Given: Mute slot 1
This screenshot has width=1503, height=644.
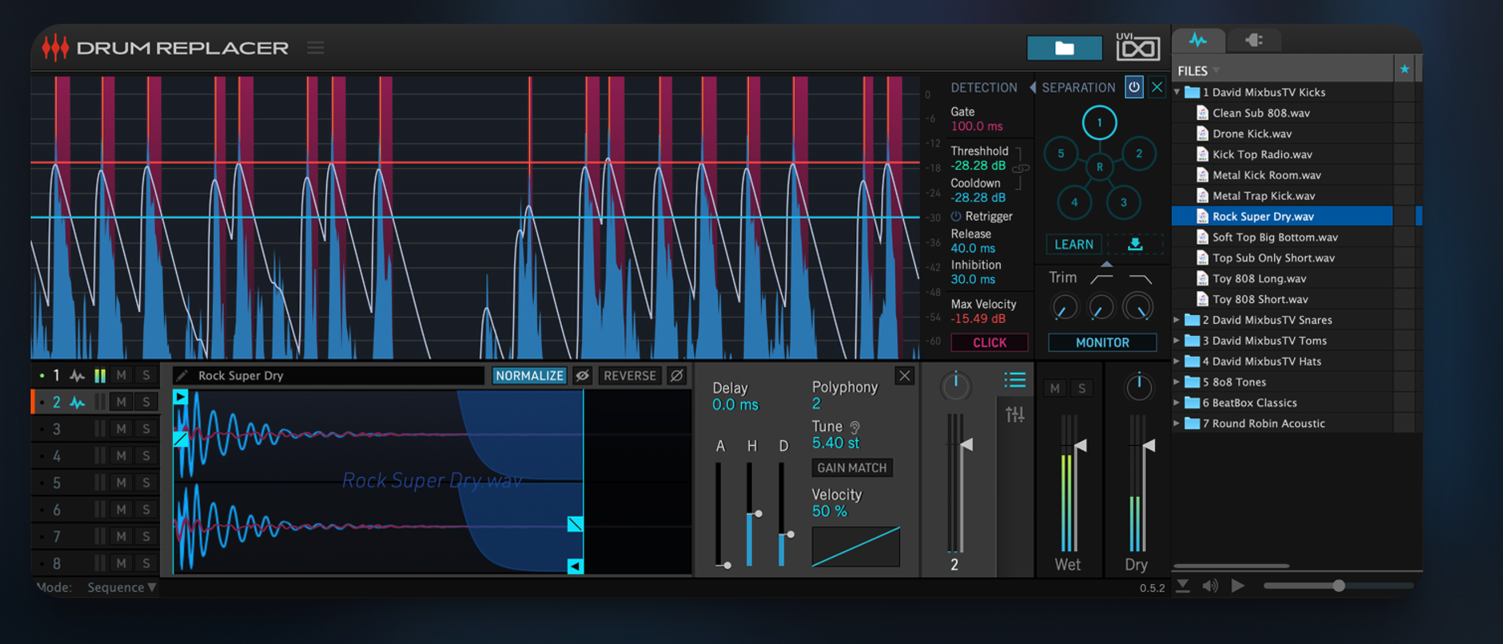Looking at the screenshot, I should [121, 375].
